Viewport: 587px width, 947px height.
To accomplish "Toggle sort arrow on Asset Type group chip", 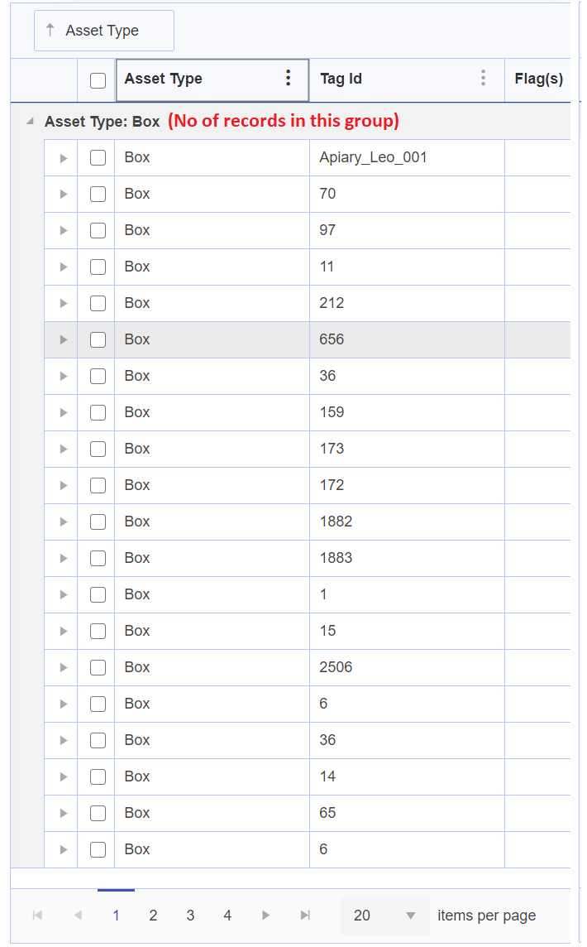I will click(50, 31).
